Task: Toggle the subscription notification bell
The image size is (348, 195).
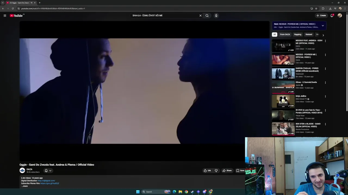Action: pyautogui.click(x=48, y=171)
